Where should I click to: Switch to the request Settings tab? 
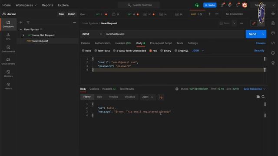point(192,43)
